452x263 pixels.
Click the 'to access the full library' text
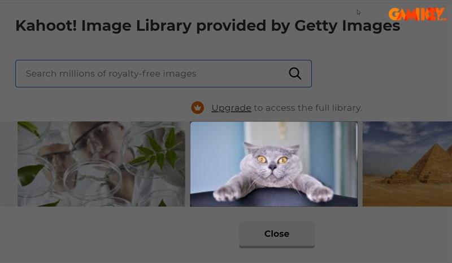[307, 108]
